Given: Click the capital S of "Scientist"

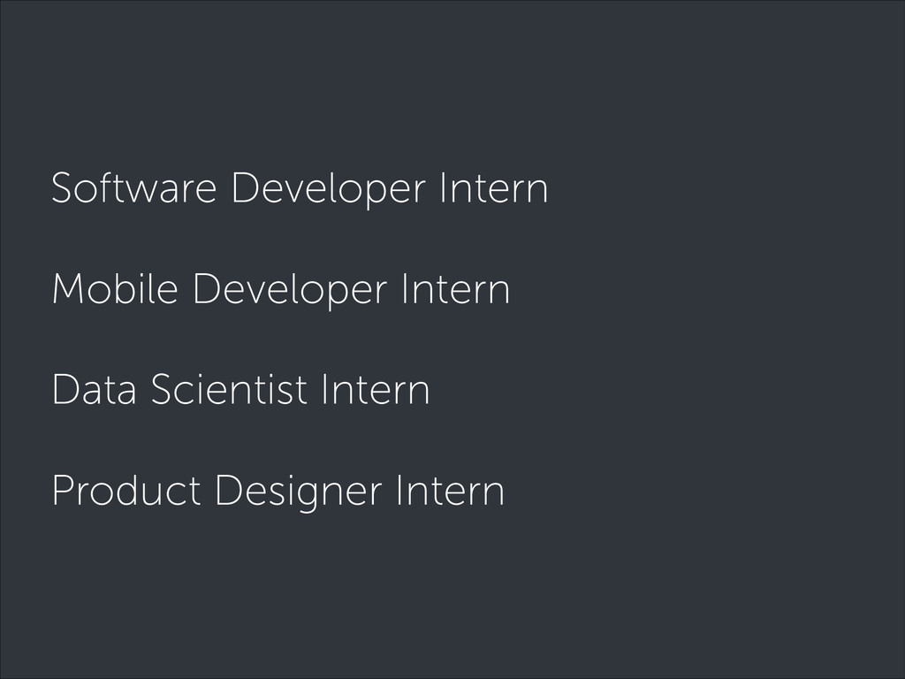Looking at the screenshot, I should coord(163,389).
